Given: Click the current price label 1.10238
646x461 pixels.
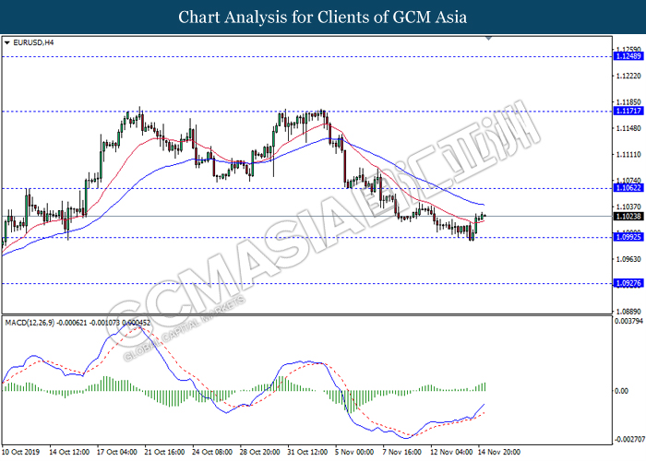Looking at the screenshot, I should click(628, 216).
